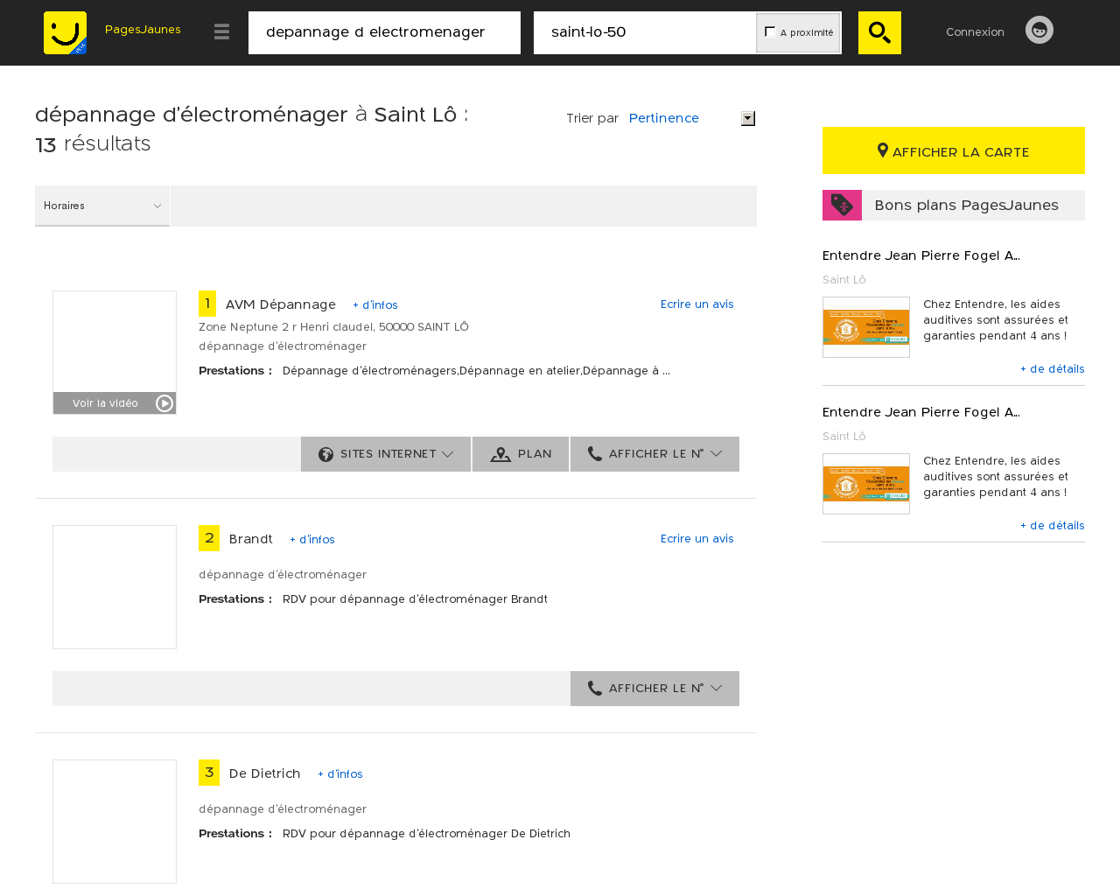1120x896 pixels.
Task: Click Ecrire un avis for Brandt
Action: (x=697, y=539)
